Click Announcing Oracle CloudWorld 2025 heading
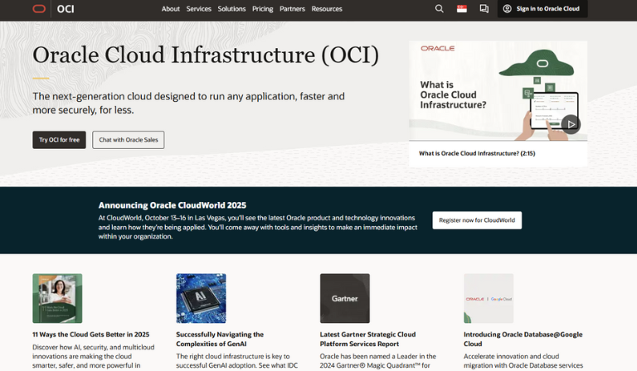Viewport: 637px width, 371px height. 173,205
